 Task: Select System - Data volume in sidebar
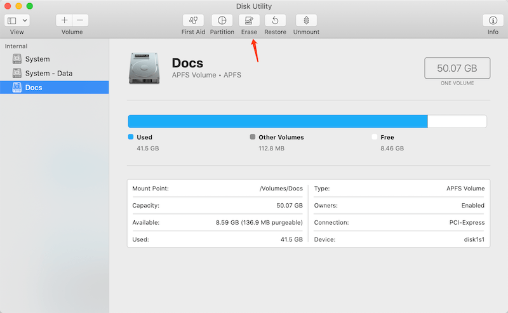48,73
